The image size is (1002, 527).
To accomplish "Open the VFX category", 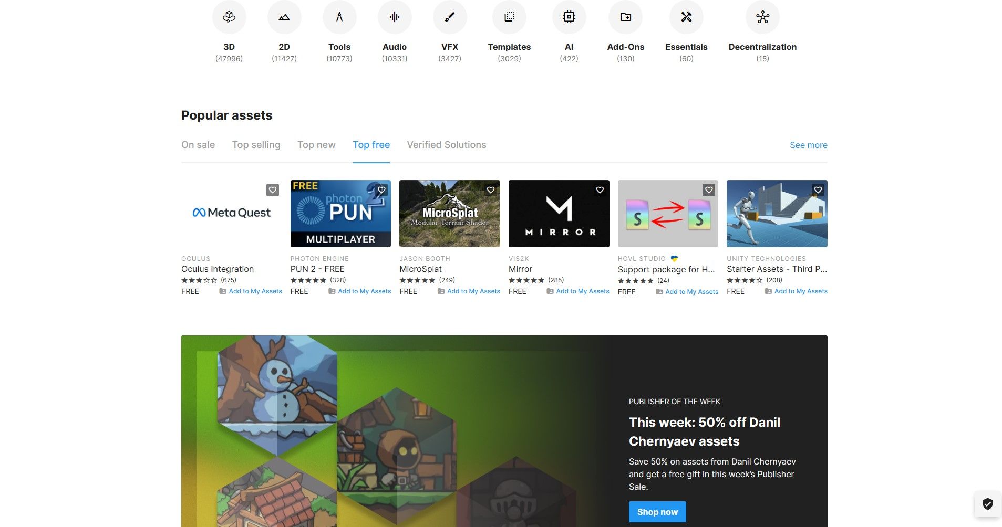I will coord(450,17).
